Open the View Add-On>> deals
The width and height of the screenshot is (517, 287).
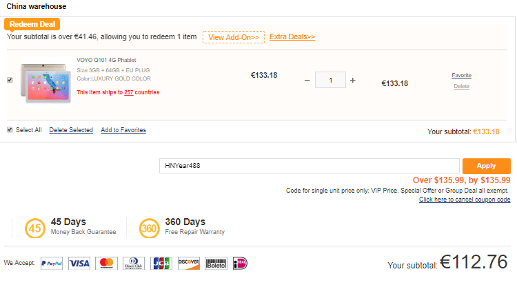point(234,37)
